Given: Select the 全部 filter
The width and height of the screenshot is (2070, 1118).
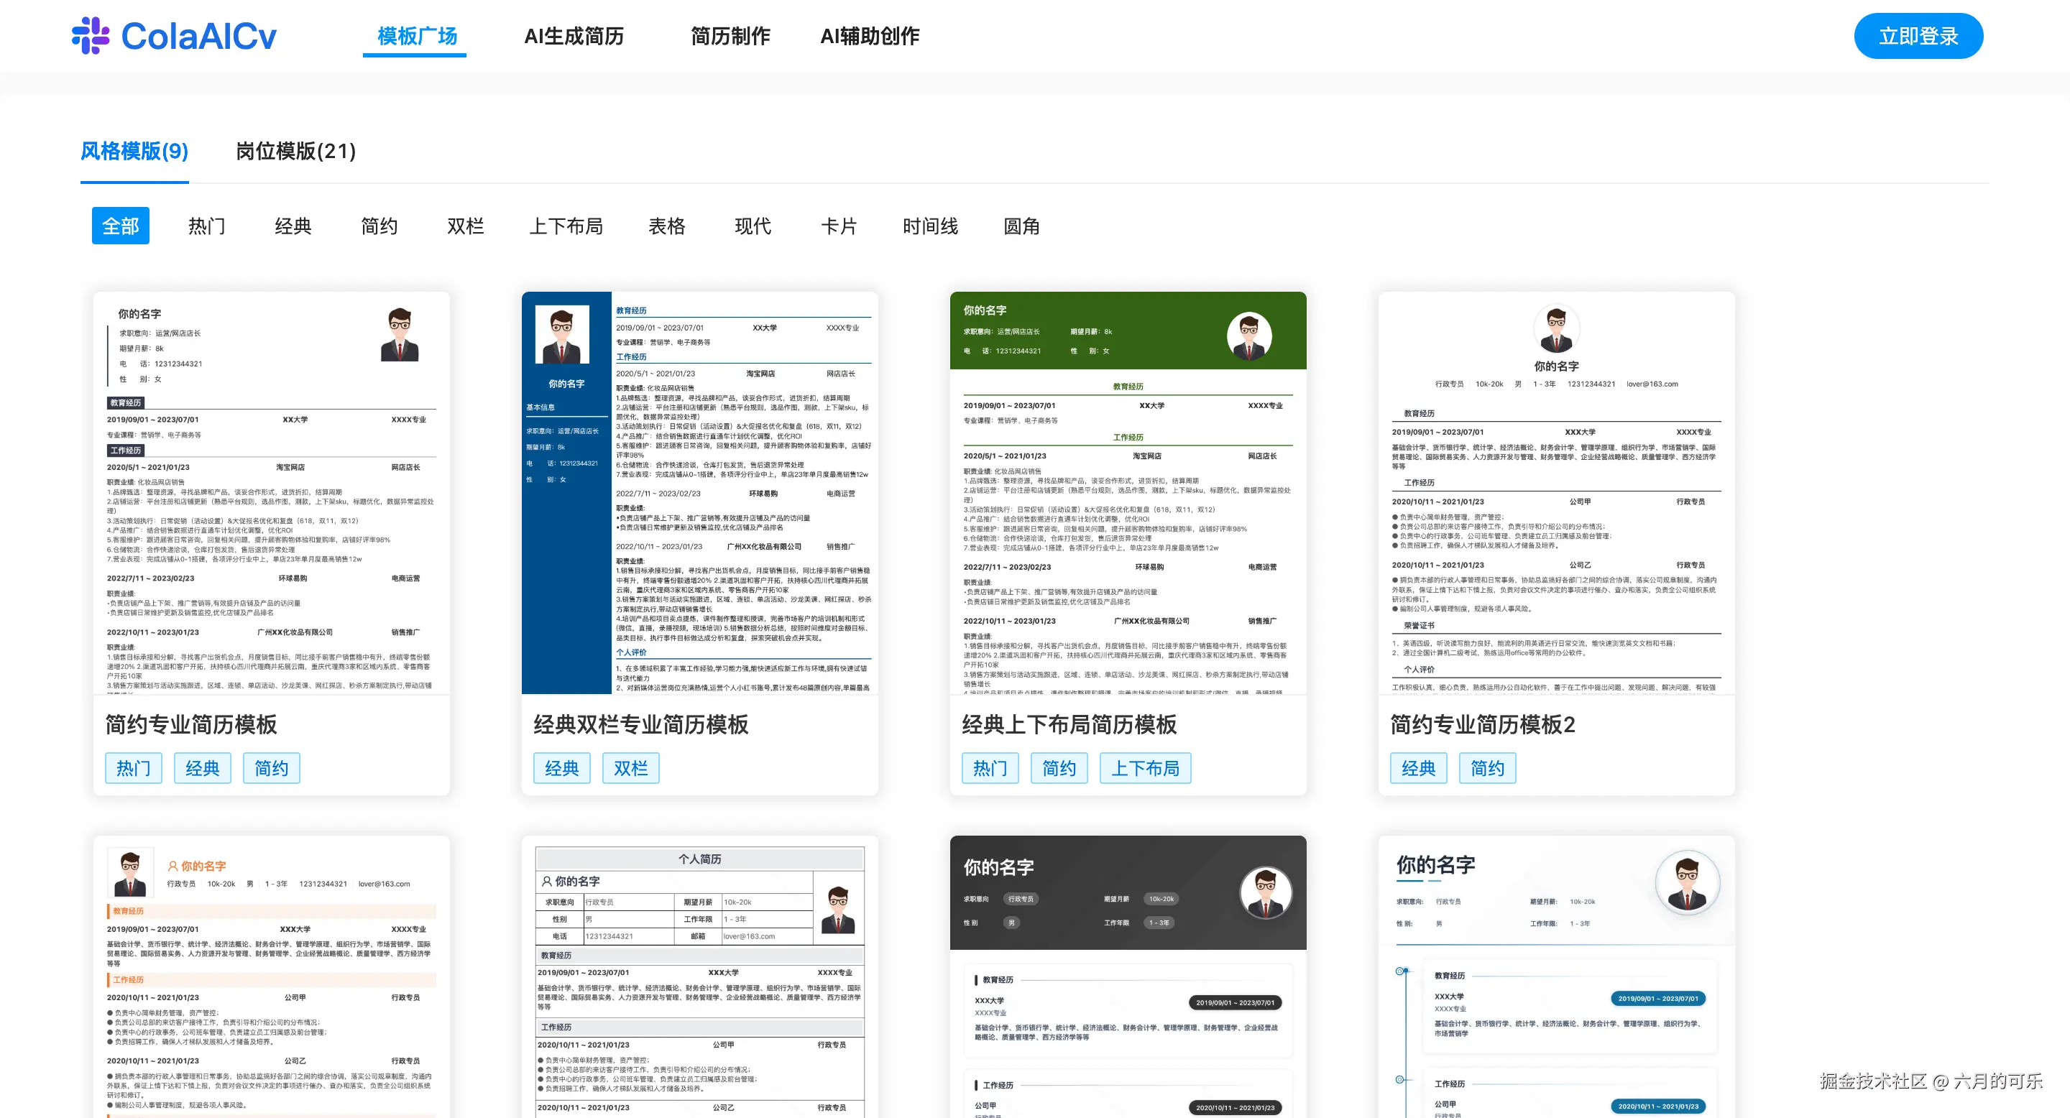Looking at the screenshot, I should [x=121, y=226].
